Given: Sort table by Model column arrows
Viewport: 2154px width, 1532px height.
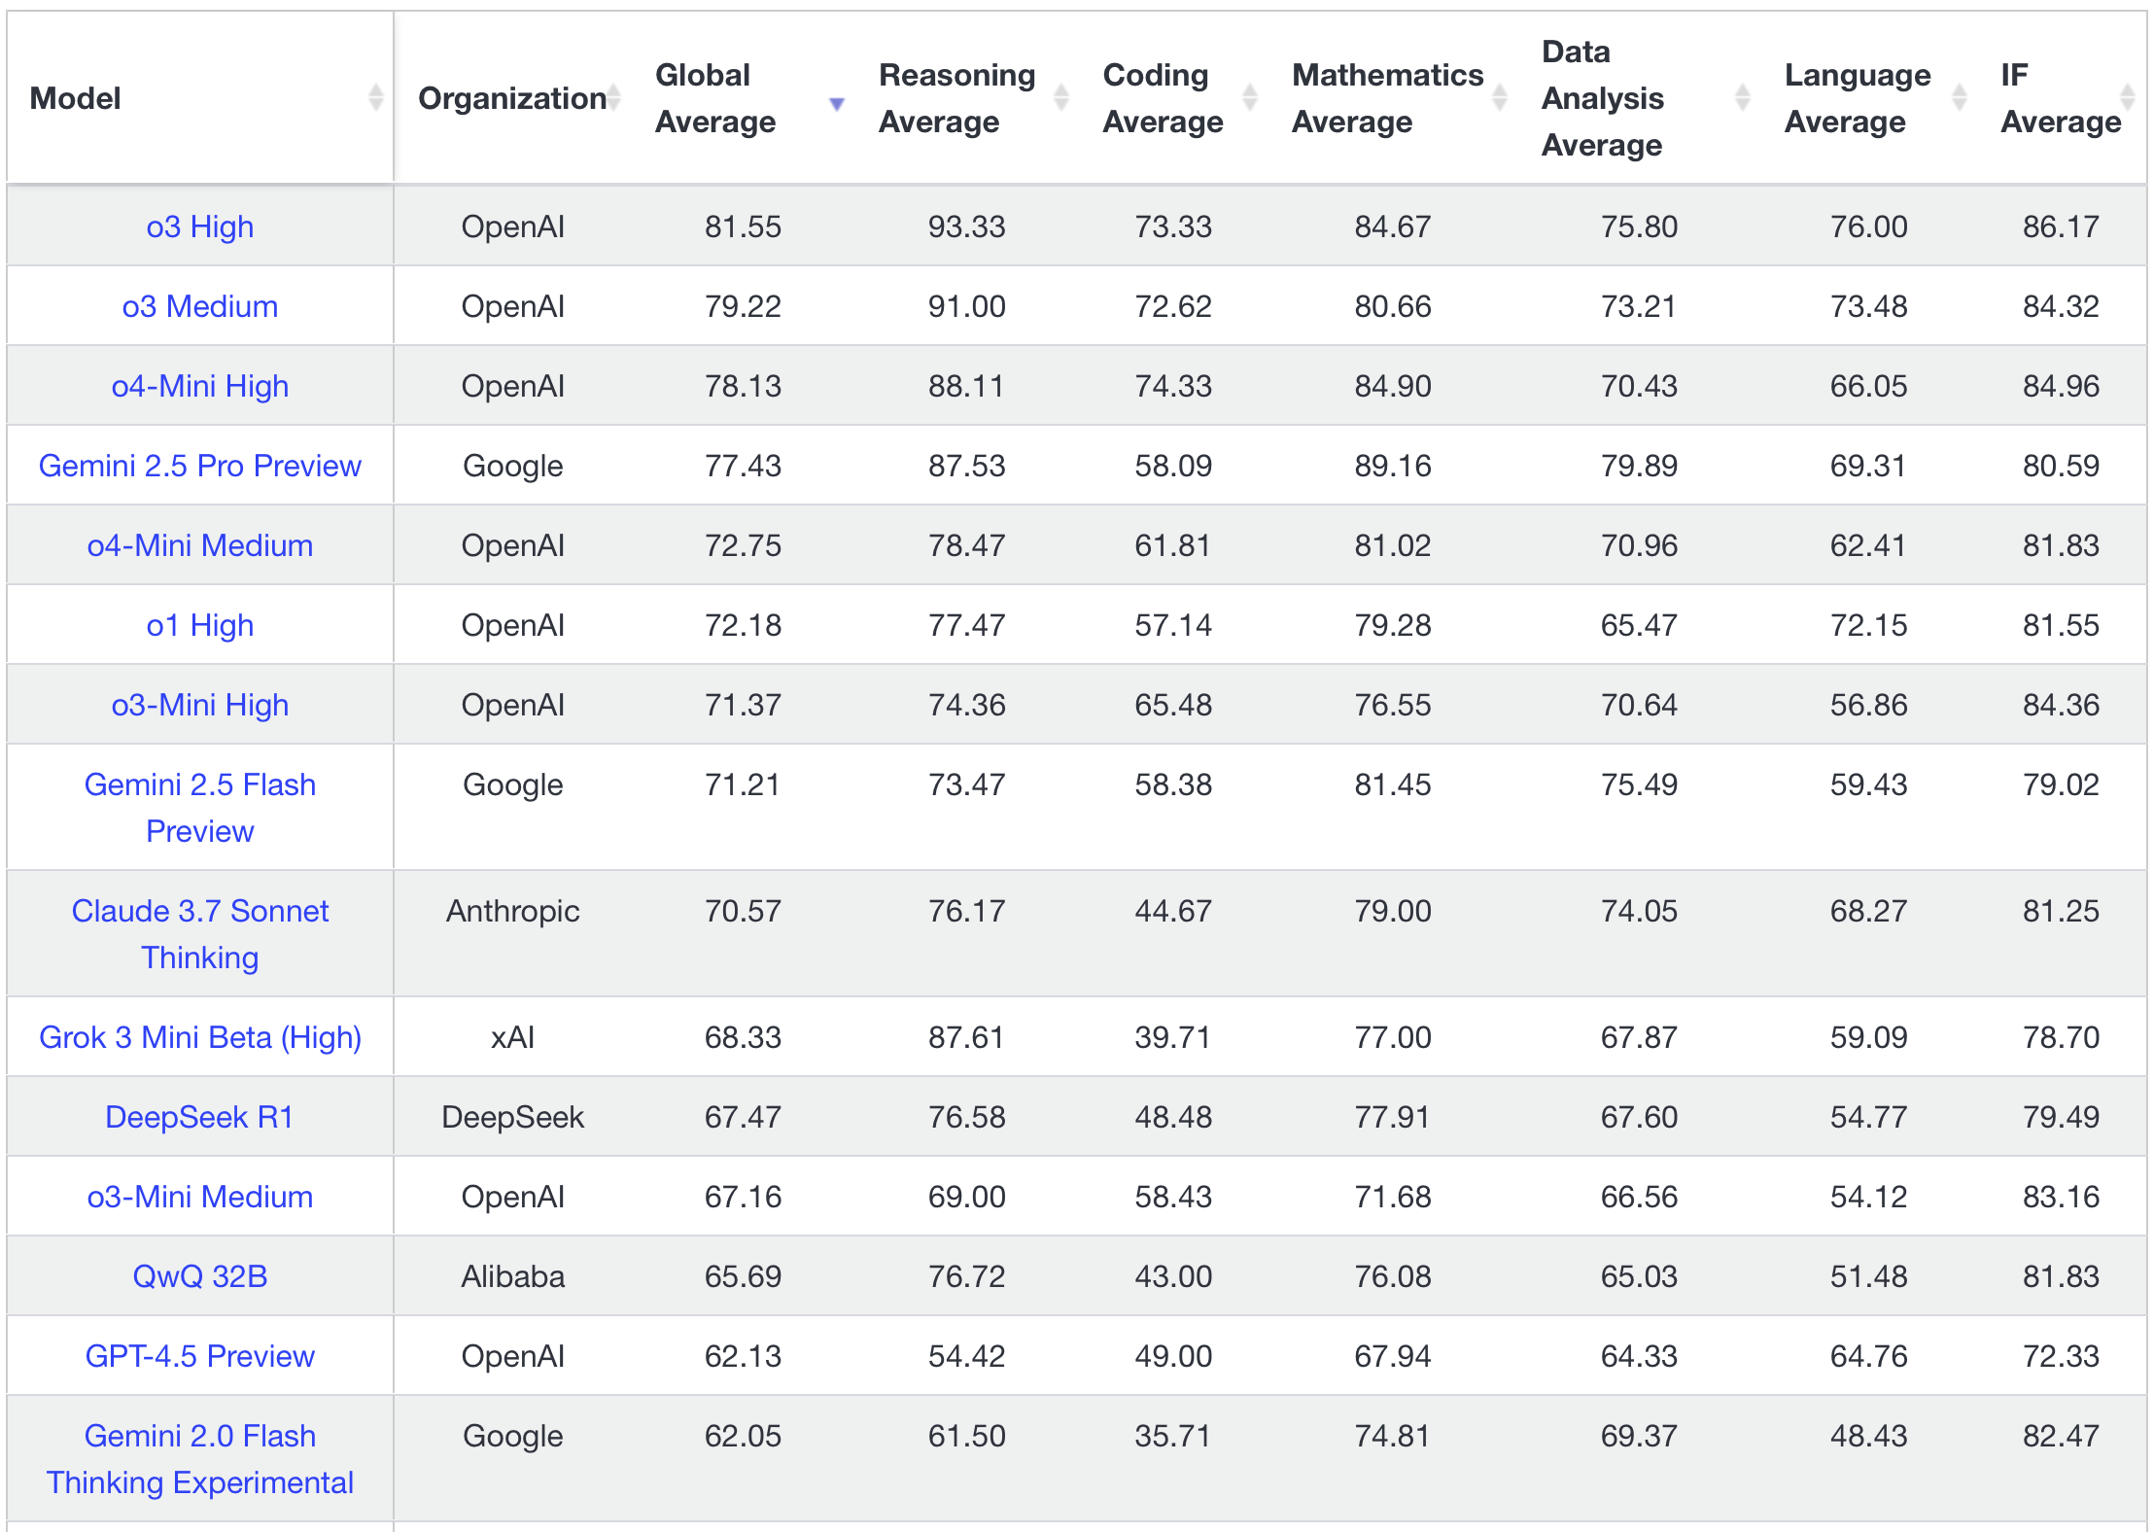Looking at the screenshot, I should (376, 98).
